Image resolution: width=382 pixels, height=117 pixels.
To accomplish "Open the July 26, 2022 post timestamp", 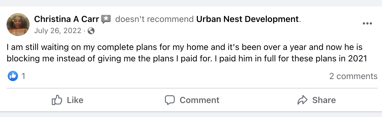I will (58, 31).
